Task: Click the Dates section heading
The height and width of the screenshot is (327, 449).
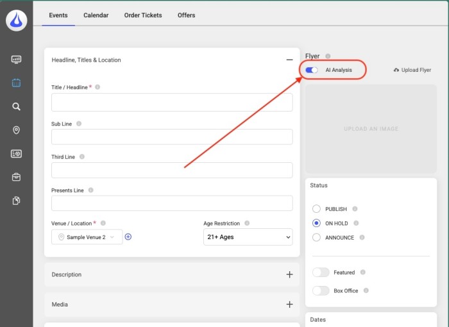Action: coord(318,319)
